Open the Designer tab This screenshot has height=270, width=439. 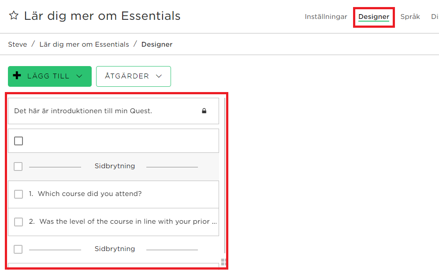pos(374,17)
